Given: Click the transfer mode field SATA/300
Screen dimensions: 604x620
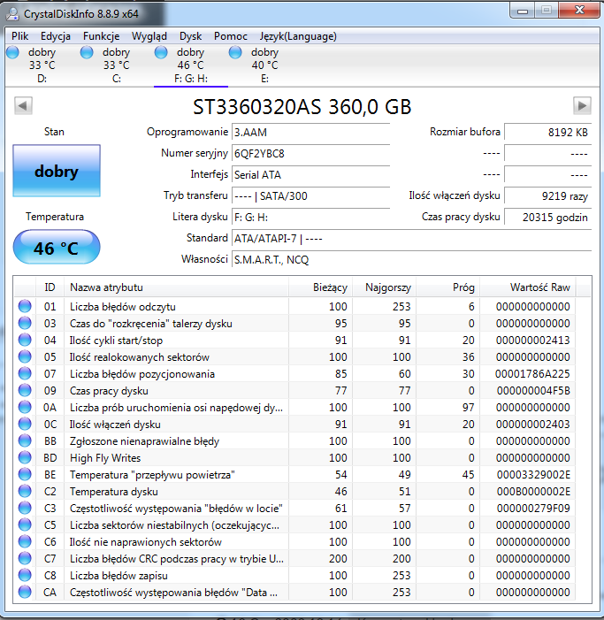Looking at the screenshot, I should pos(310,196).
